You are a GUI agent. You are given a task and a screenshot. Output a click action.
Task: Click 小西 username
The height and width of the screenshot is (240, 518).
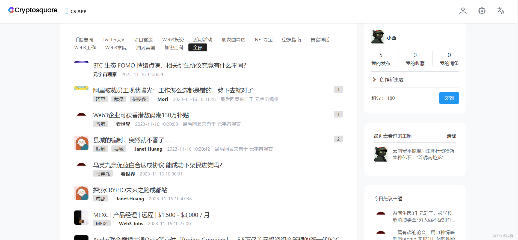coord(392,38)
